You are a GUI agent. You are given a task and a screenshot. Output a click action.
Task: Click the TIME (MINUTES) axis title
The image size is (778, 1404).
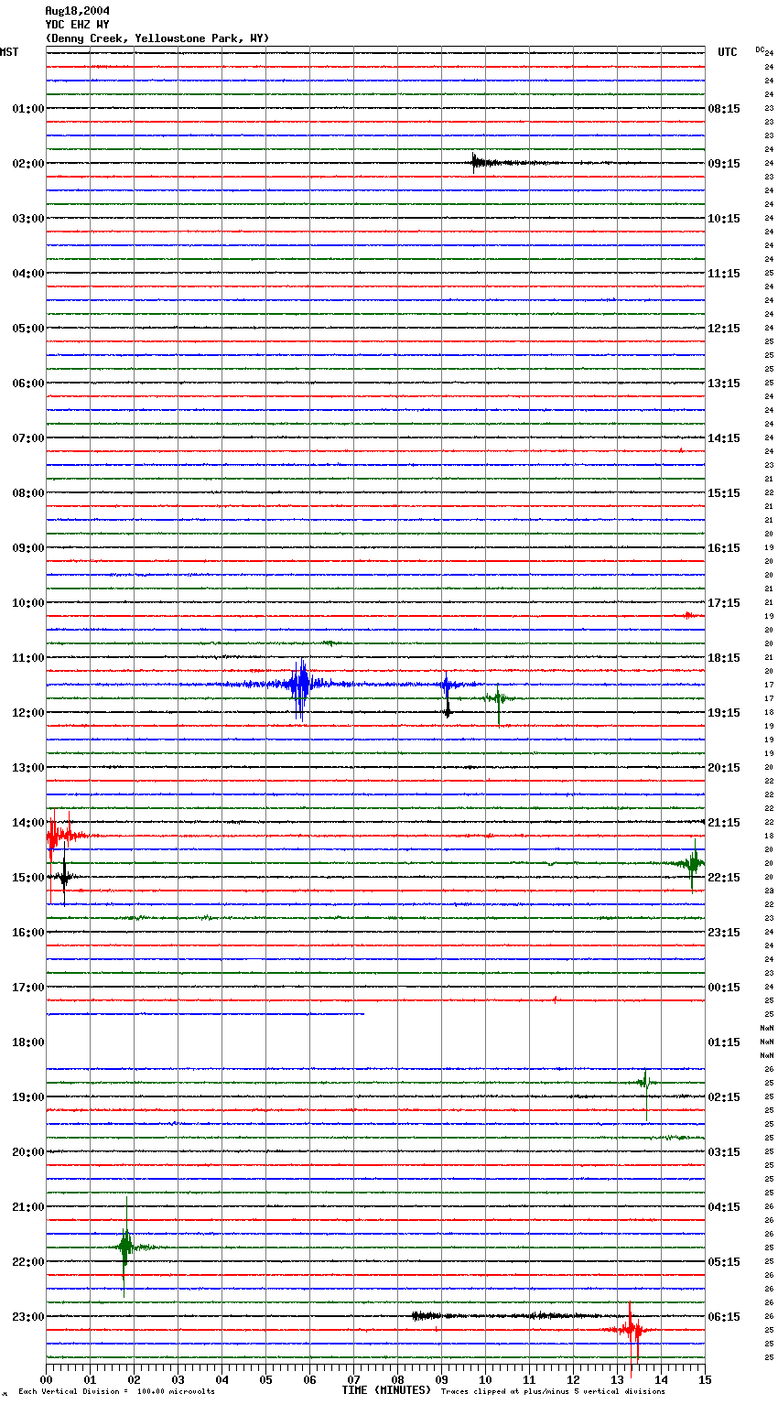click(386, 1390)
